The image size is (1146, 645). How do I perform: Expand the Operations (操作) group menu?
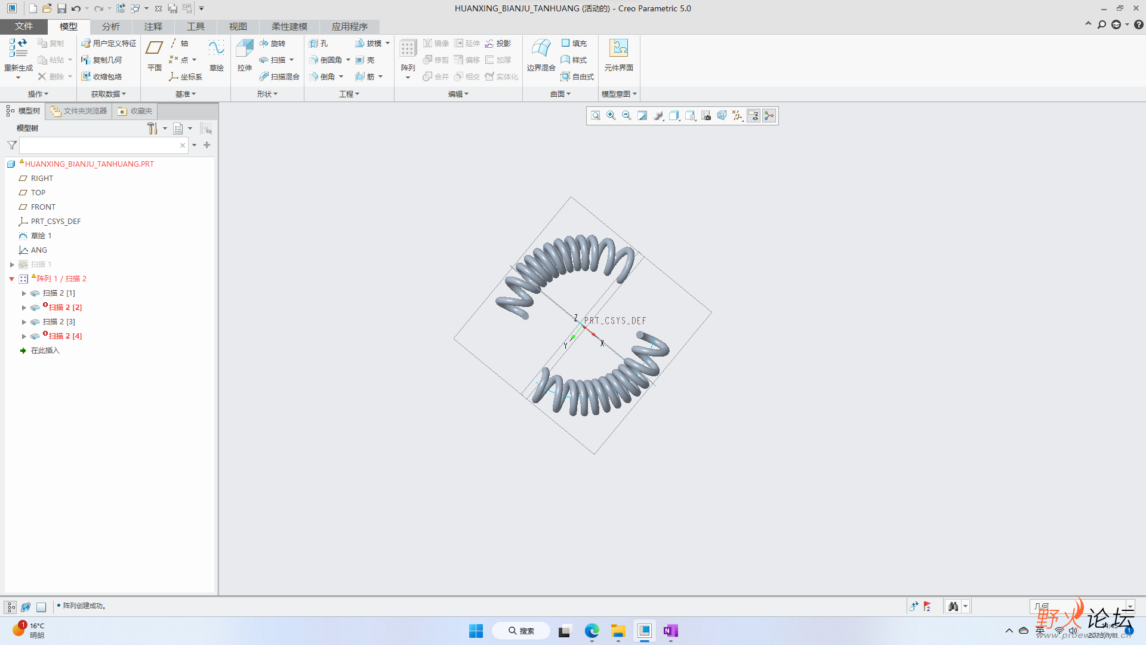(x=38, y=94)
